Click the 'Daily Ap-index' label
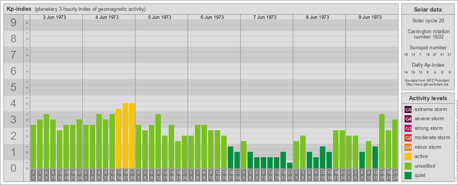 tap(428, 65)
